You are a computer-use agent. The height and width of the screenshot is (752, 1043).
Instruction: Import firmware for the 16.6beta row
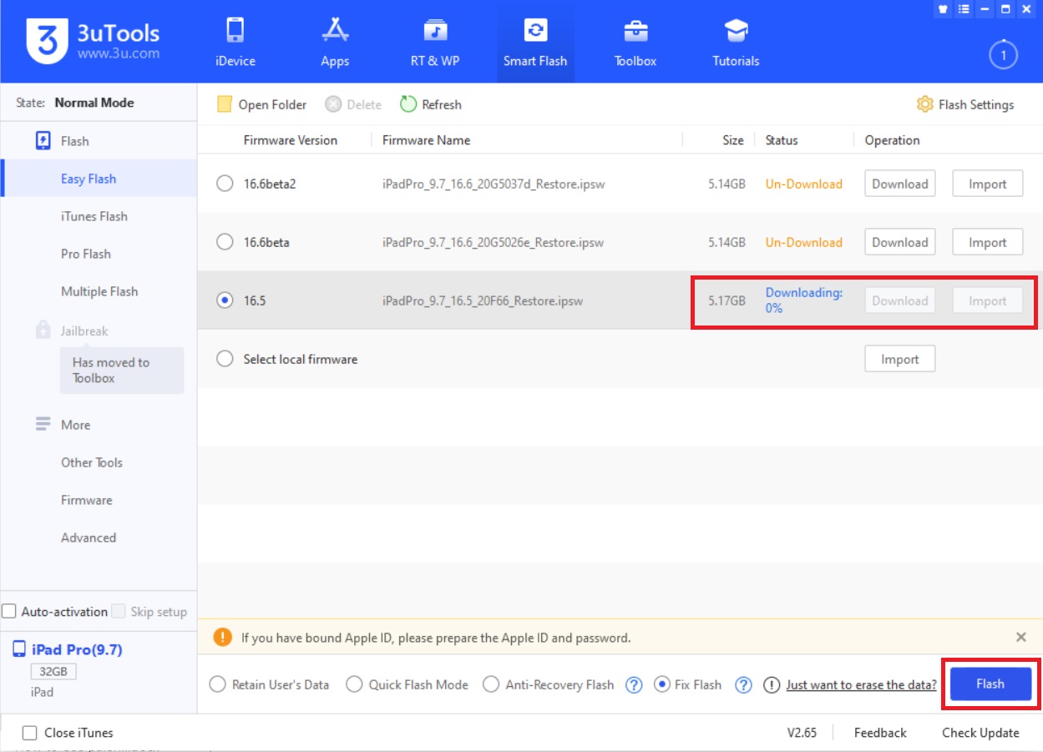point(988,242)
